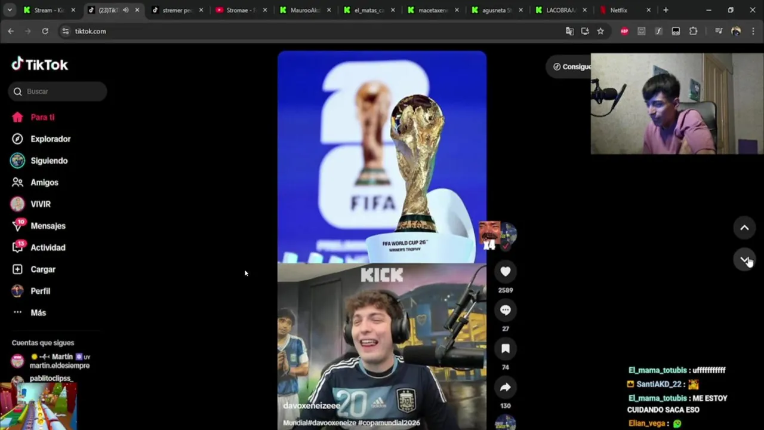The image size is (764, 430).
Task: Switch to Stromae YouTube tab
Action: click(x=242, y=10)
